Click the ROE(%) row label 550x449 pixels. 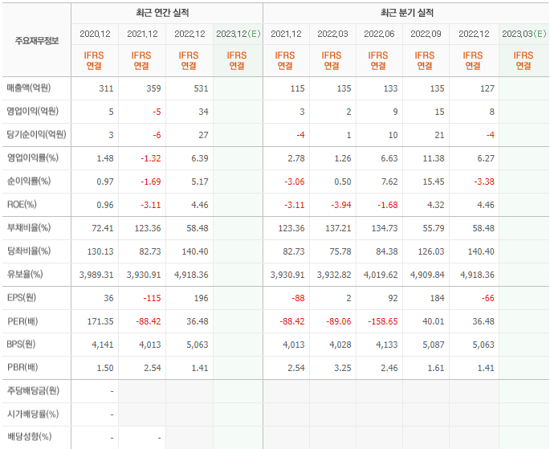(x=22, y=205)
